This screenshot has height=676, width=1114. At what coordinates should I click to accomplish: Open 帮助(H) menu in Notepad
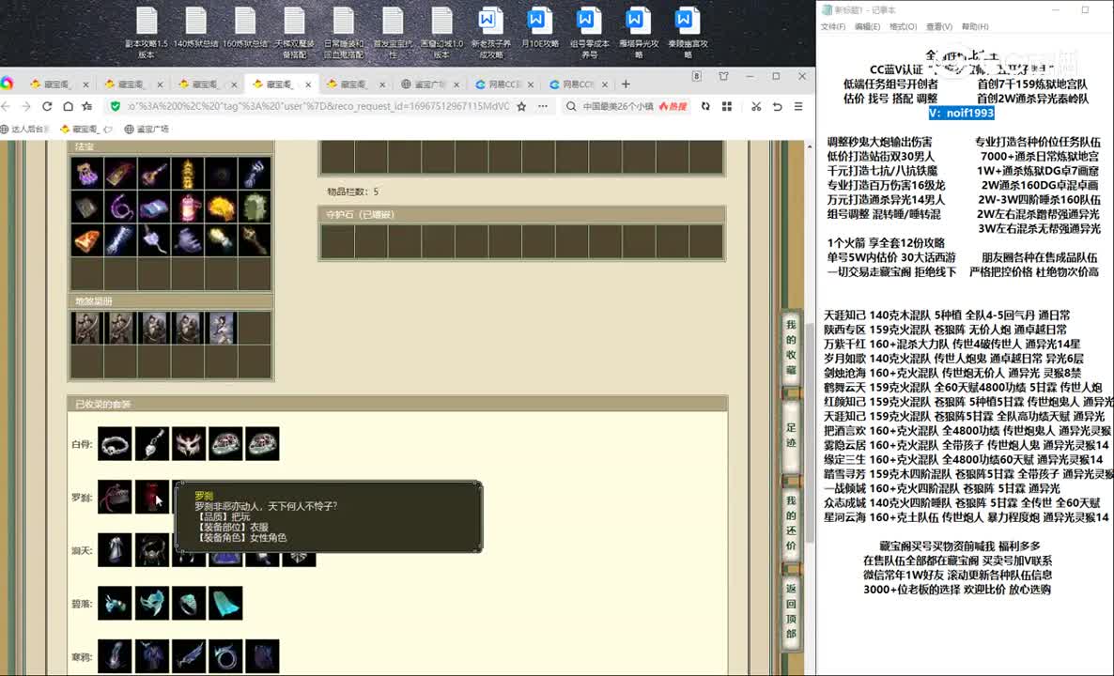click(975, 26)
